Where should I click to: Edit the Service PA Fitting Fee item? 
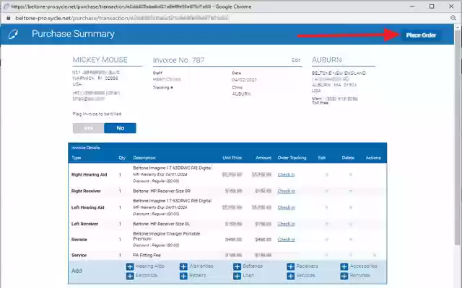click(x=326, y=255)
